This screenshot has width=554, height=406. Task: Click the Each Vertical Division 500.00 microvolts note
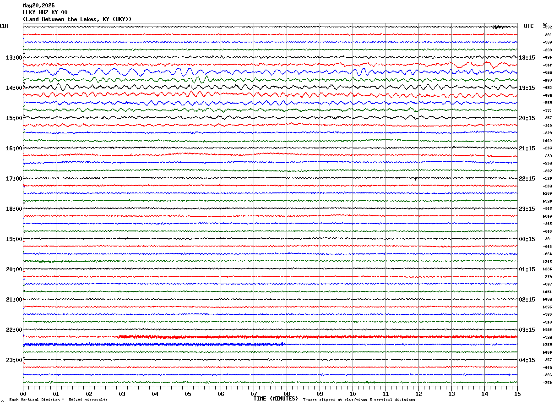[58, 400]
